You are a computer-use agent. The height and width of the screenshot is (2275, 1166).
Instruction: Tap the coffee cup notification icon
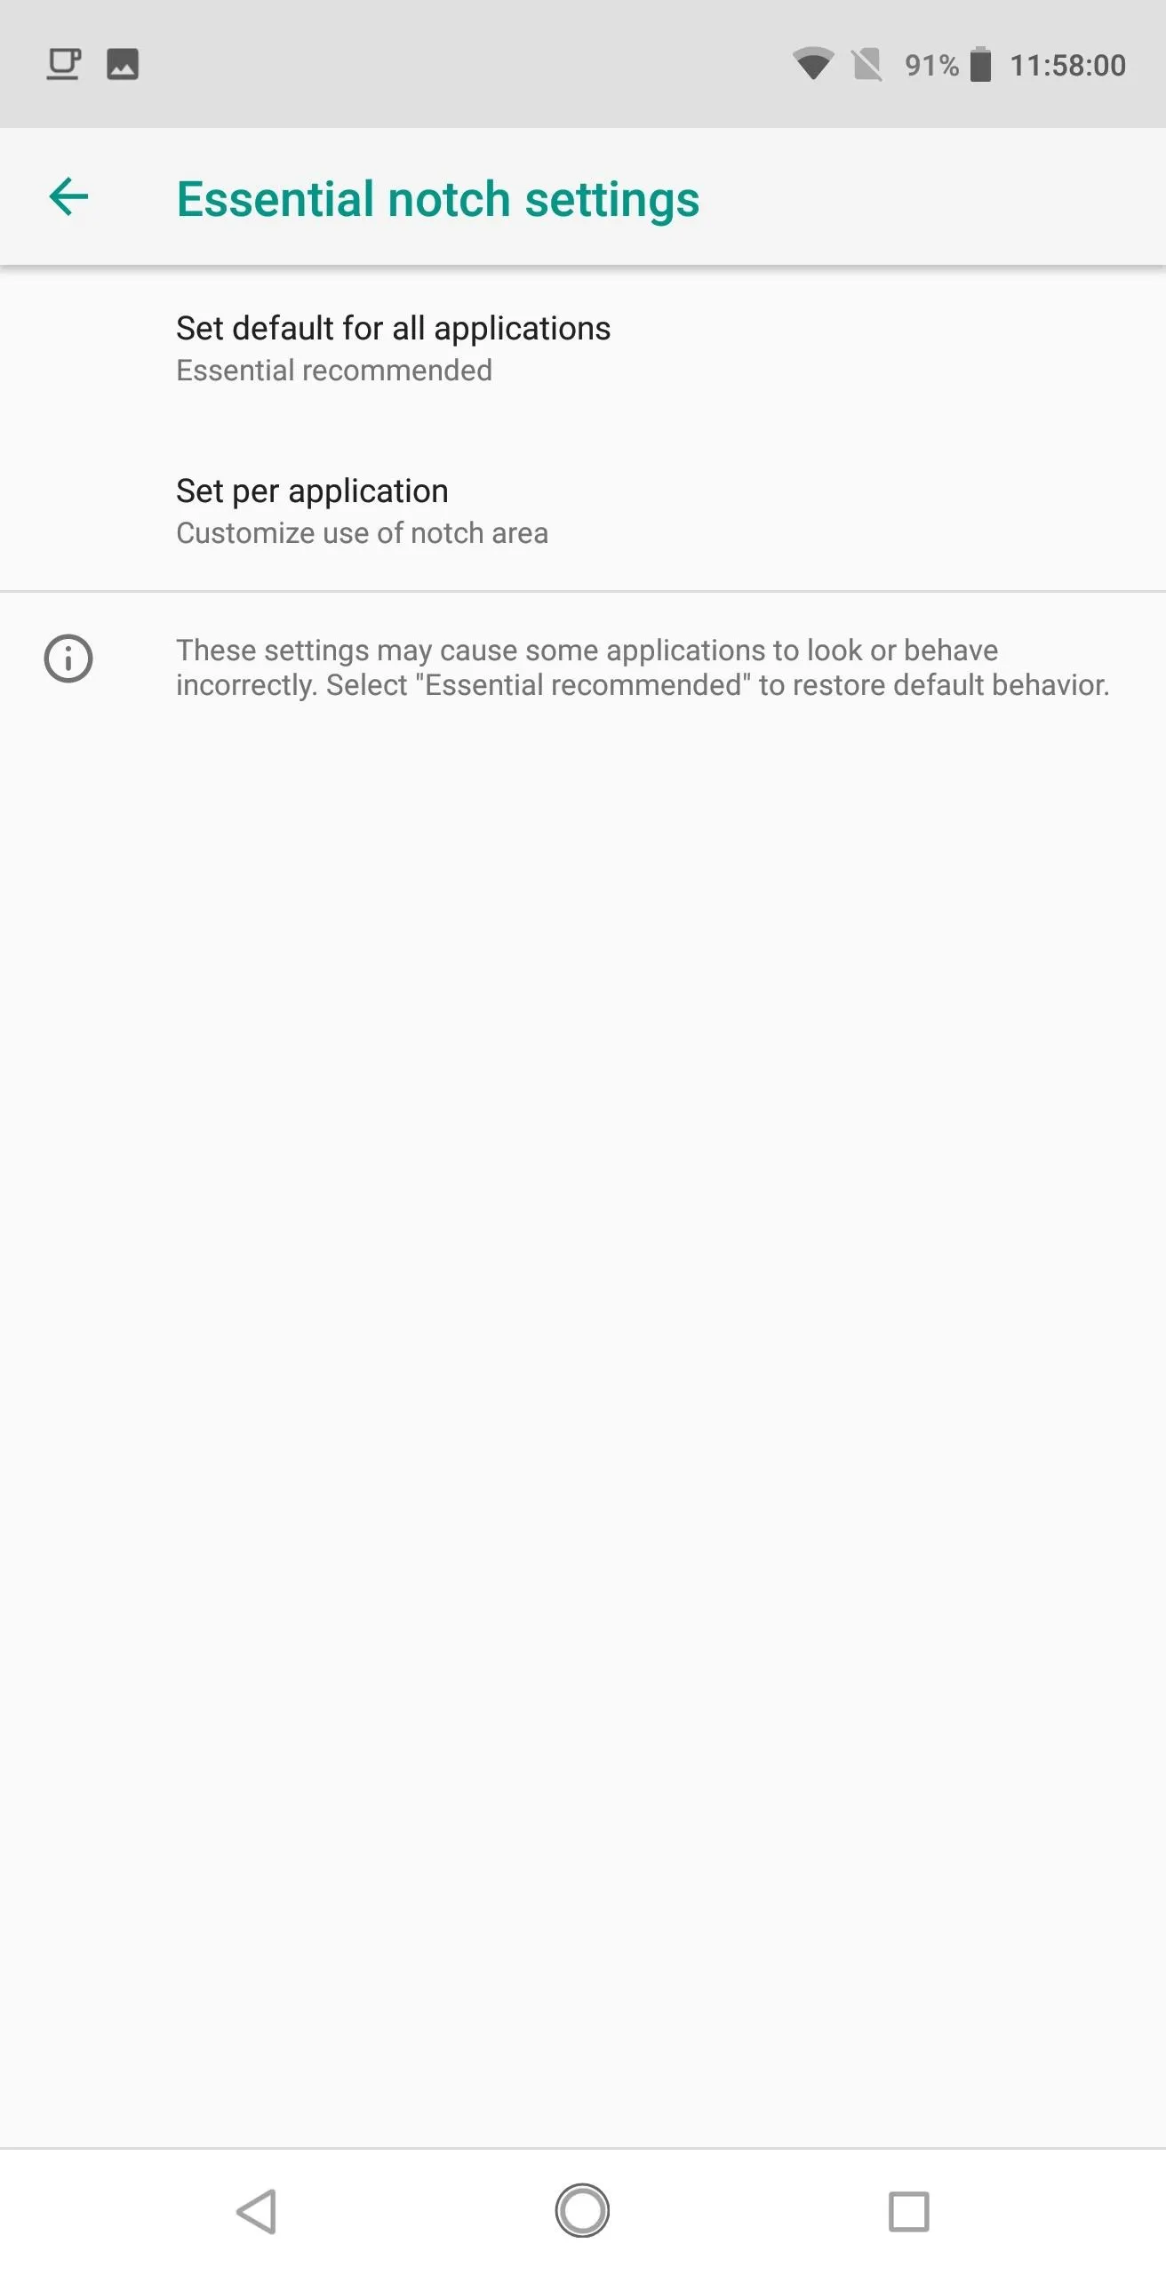tap(63, 65)
